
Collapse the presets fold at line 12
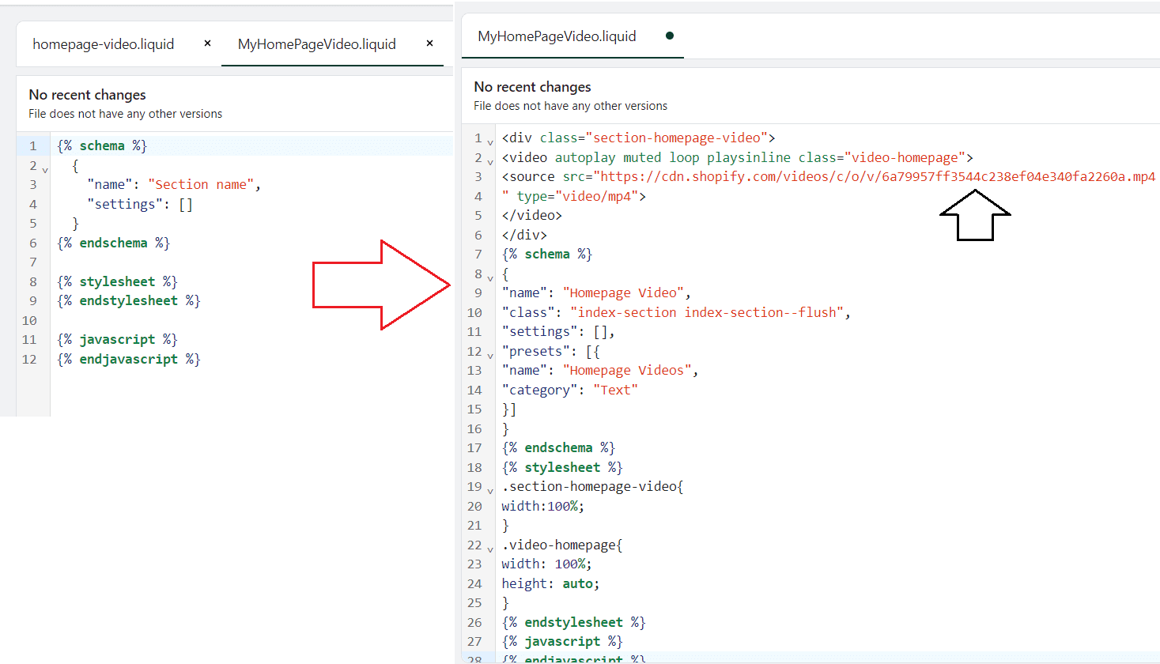[x=490, y=356]
